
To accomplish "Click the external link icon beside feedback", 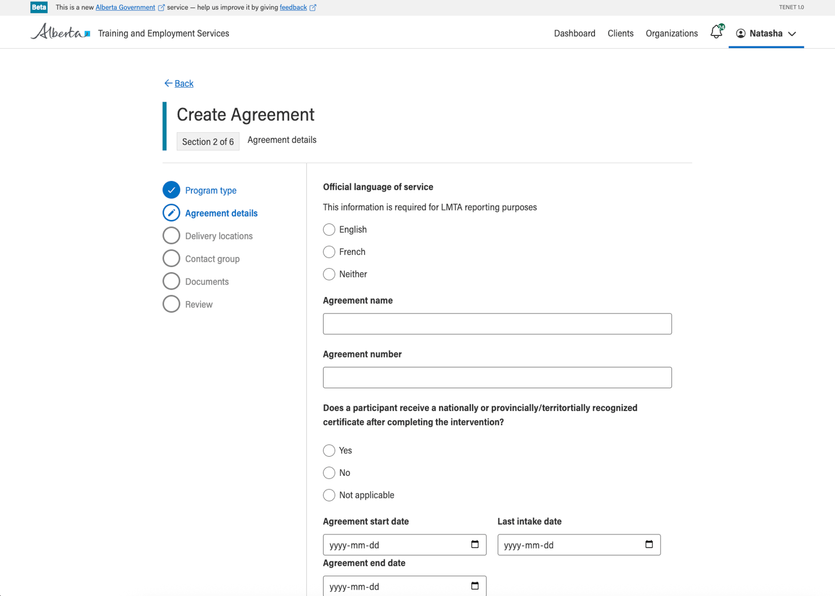I will tap(313, 8).
